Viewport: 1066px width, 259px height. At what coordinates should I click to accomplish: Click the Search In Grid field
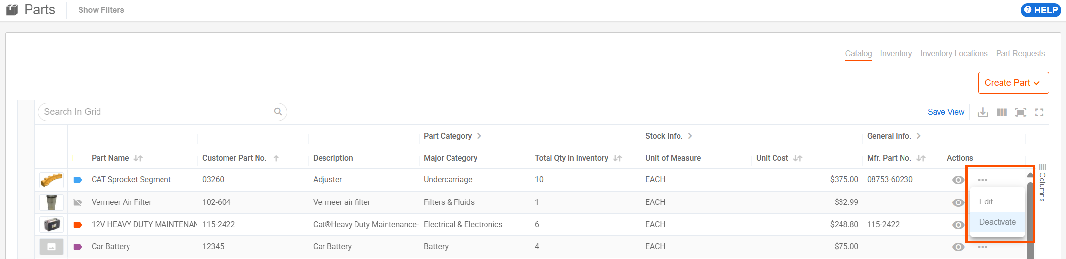162,112
